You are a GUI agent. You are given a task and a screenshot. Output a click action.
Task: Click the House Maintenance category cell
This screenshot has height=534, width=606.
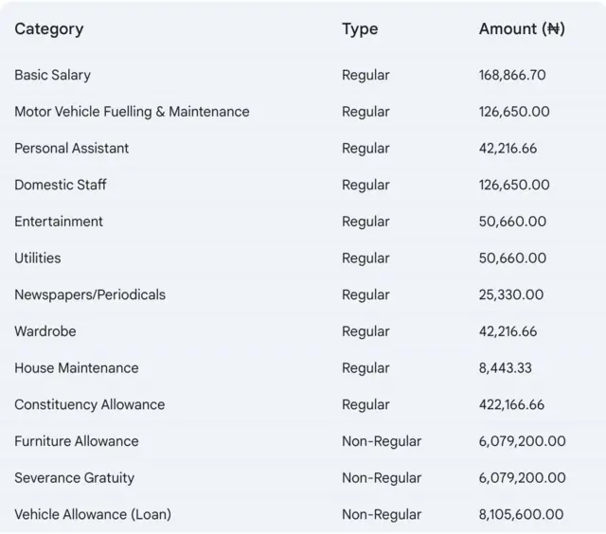point(77,368)
